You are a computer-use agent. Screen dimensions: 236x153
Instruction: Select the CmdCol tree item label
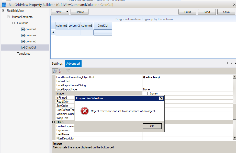pos(30,48)
